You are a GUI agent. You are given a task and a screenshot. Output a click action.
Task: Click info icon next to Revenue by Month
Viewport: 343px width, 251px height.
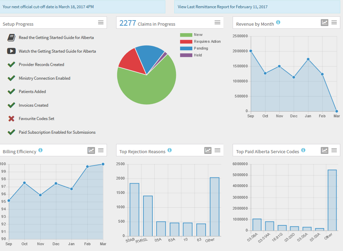278,23
